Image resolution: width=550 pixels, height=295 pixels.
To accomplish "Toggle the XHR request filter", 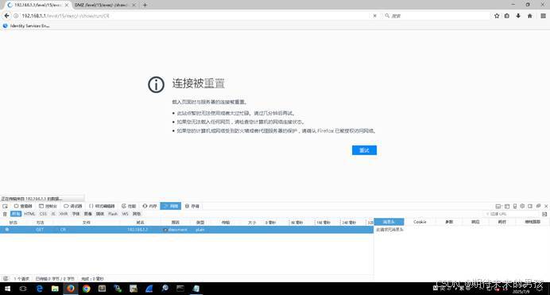I will click(64, 214).
